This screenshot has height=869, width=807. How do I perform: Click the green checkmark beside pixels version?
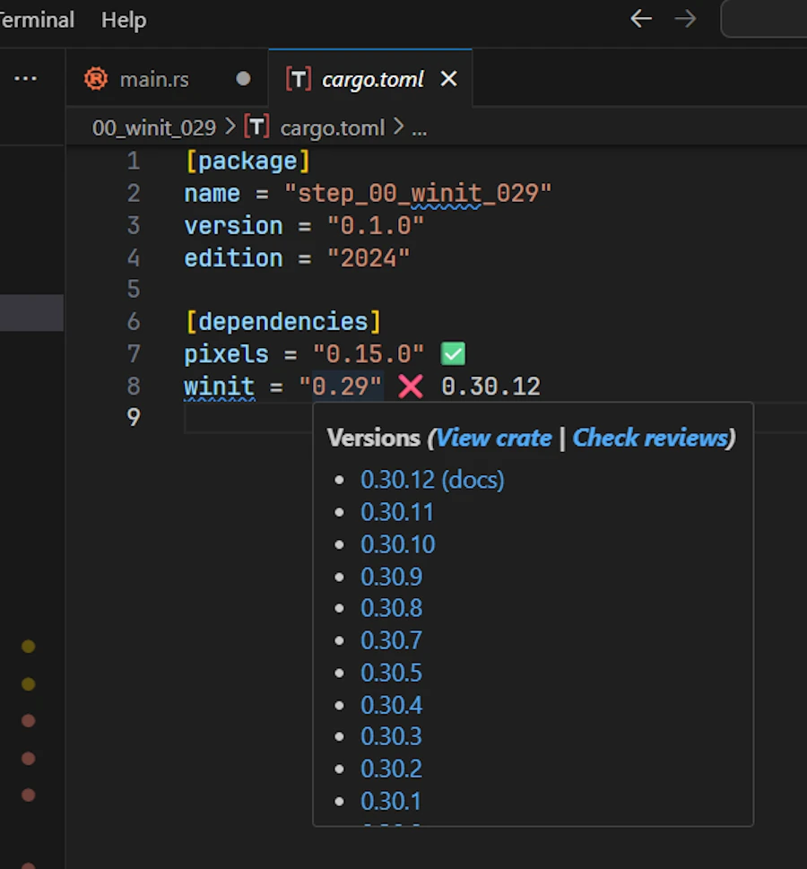454,354
